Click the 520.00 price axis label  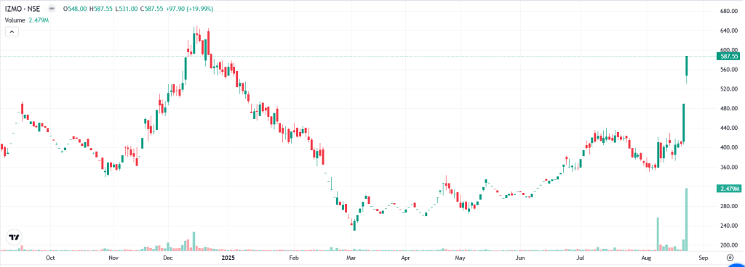(729, 89)
